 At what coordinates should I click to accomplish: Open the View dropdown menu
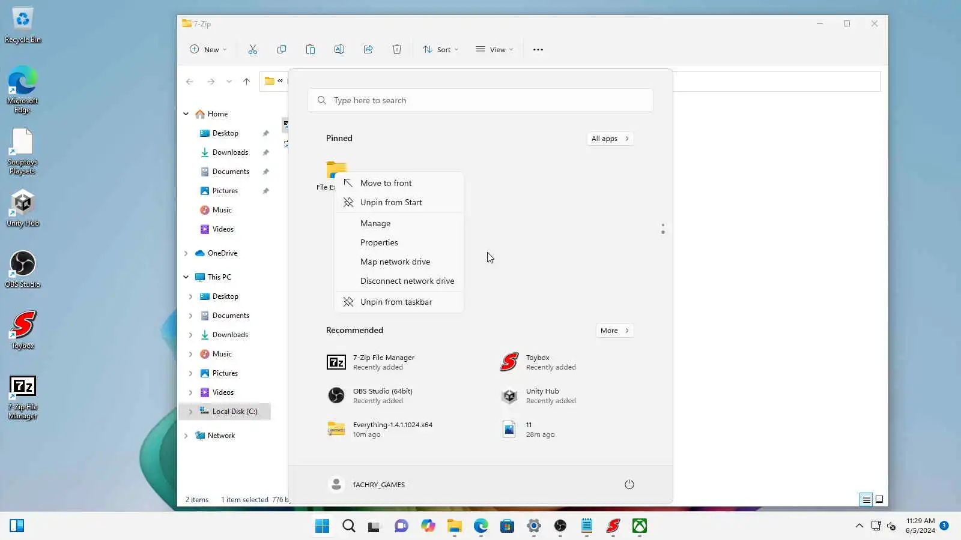pos(494,50)
